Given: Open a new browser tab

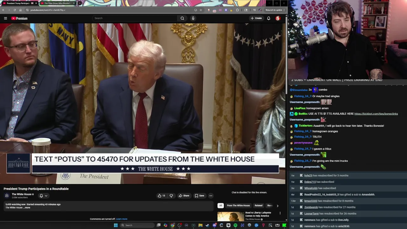Looking at the screenshot, I should click(79, 3).
